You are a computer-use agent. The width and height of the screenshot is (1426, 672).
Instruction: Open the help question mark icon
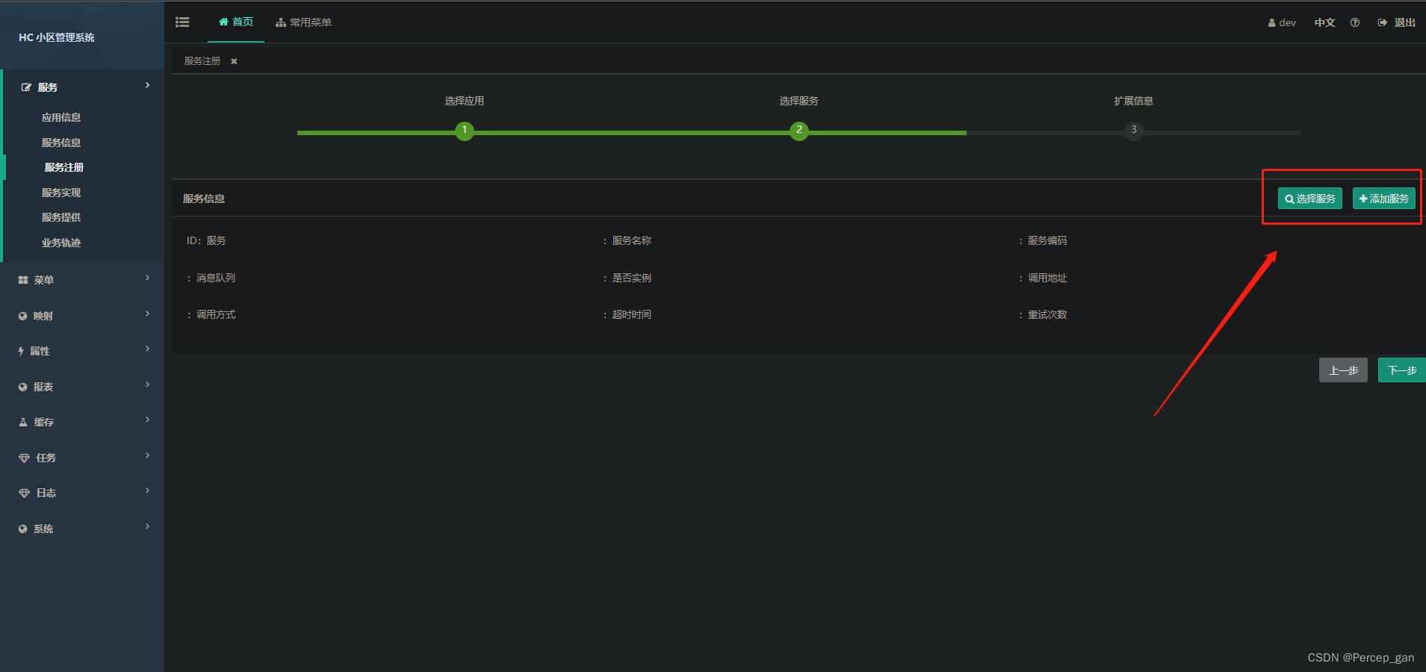coord(1355,22)
